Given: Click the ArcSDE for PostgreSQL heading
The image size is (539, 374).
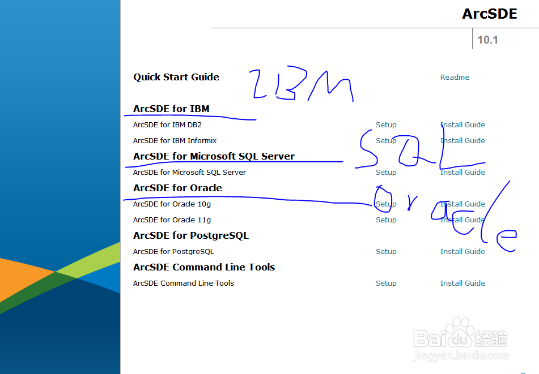Looking at the screenshot, I should [x=191, y=235].
